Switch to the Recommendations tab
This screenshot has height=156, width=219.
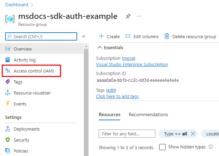(148, 115)
